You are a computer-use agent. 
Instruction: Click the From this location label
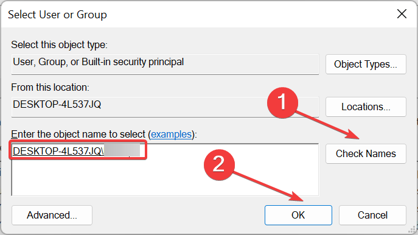[50, 88]
